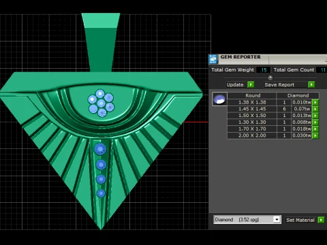Image resolution: width=327 pixels, height=245 pixels.
Task: Click the Gem Reporter panel icon
Action: tap(213, 59)
